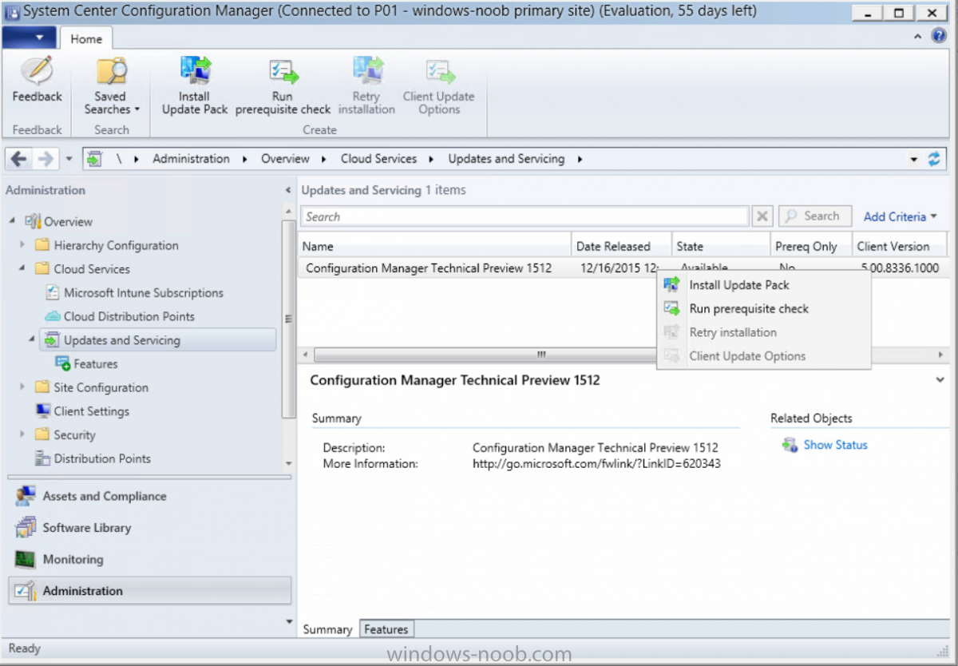Select Updates and Servicing tree node
Screen dimensions: 958x666
coord(158,340)
